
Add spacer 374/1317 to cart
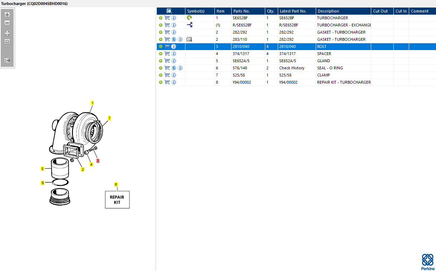[167, 54]
